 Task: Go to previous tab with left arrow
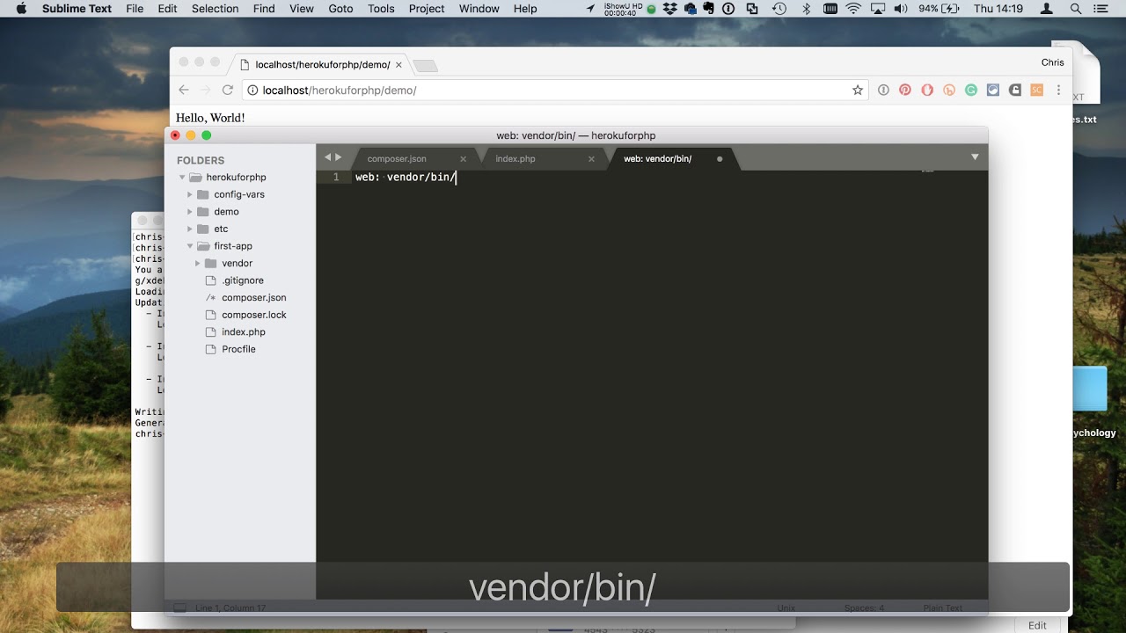327,157
